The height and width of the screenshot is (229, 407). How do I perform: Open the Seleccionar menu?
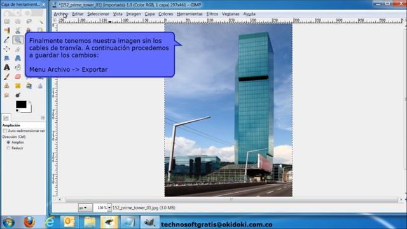pyautogui.click(x=98, y=14)
